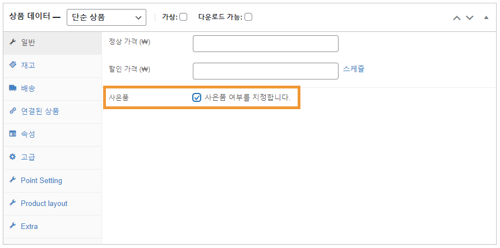Click the attributes icon beside 속성
500x248 pixels.
point(13,134)
